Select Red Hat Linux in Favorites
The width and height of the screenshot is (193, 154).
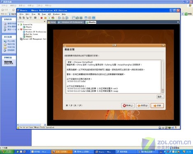click(x=32, y=34)
